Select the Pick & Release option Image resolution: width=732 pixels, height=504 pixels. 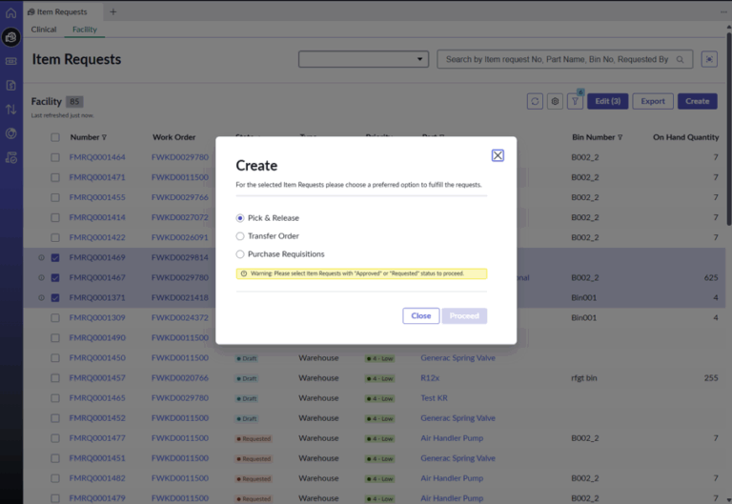pyautogui.click(x=240, y=218)
